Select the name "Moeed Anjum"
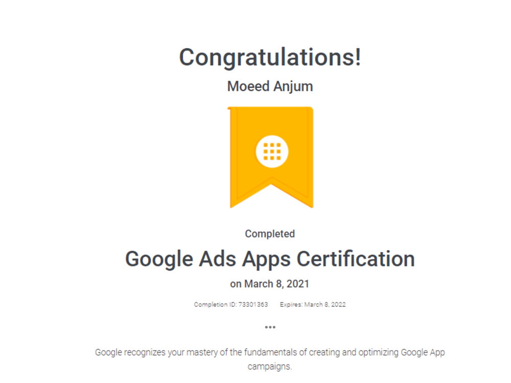The width and height of the screenshot is (511, 383). click(x=270, y=87)
